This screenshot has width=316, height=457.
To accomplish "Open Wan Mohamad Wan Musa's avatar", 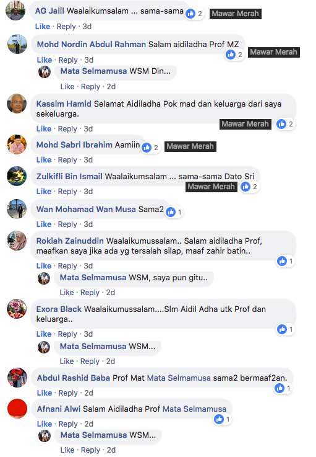I will (17, 209).
